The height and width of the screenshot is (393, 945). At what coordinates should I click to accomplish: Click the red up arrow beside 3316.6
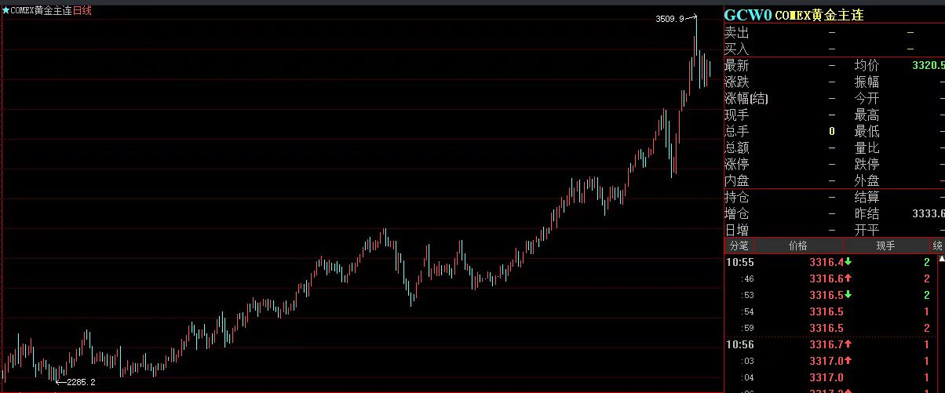[x=848, y=278]
